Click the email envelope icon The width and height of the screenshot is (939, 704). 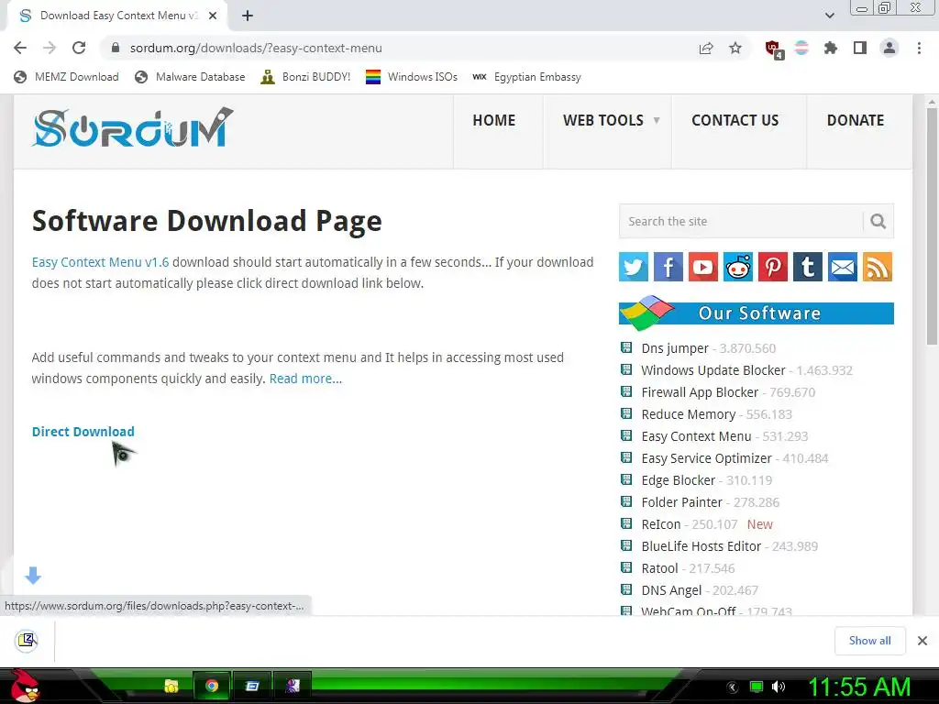843,267
